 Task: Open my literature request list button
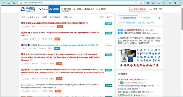pyautogui.click(x=128, y=18)
